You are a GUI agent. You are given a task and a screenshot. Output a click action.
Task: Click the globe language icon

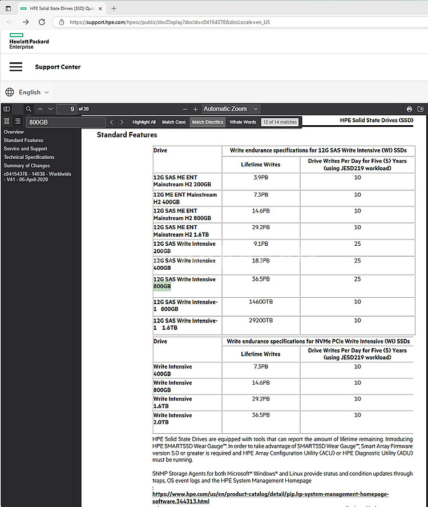coord(10,92)
